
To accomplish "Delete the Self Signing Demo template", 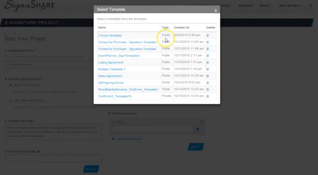I will pyautogui.click(x=208, y=83).
